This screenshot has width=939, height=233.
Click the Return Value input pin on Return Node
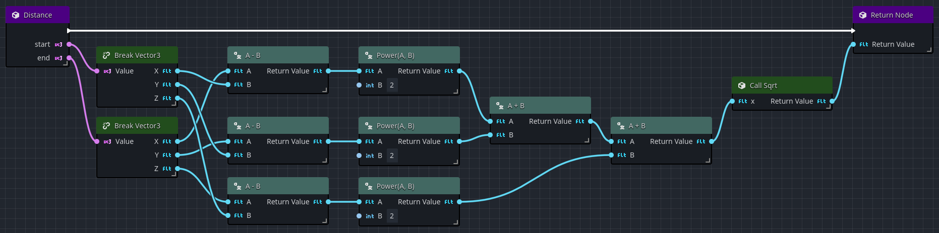[x=853, y=44]
